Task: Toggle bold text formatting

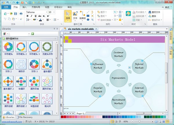Action: point(28,16)
